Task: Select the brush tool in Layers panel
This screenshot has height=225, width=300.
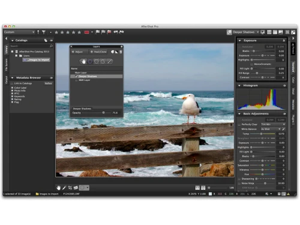Action: (x=109, y=61)
